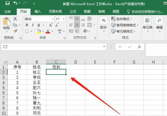167x116 pixels.
Task: Toggle Underline formatting
Action: (39, 25)
